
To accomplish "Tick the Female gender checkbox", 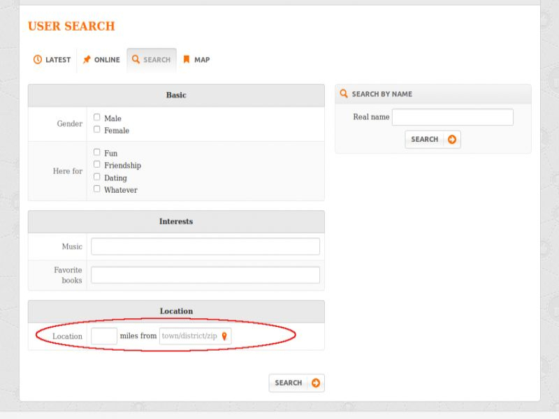I will (x=97, y=129).
